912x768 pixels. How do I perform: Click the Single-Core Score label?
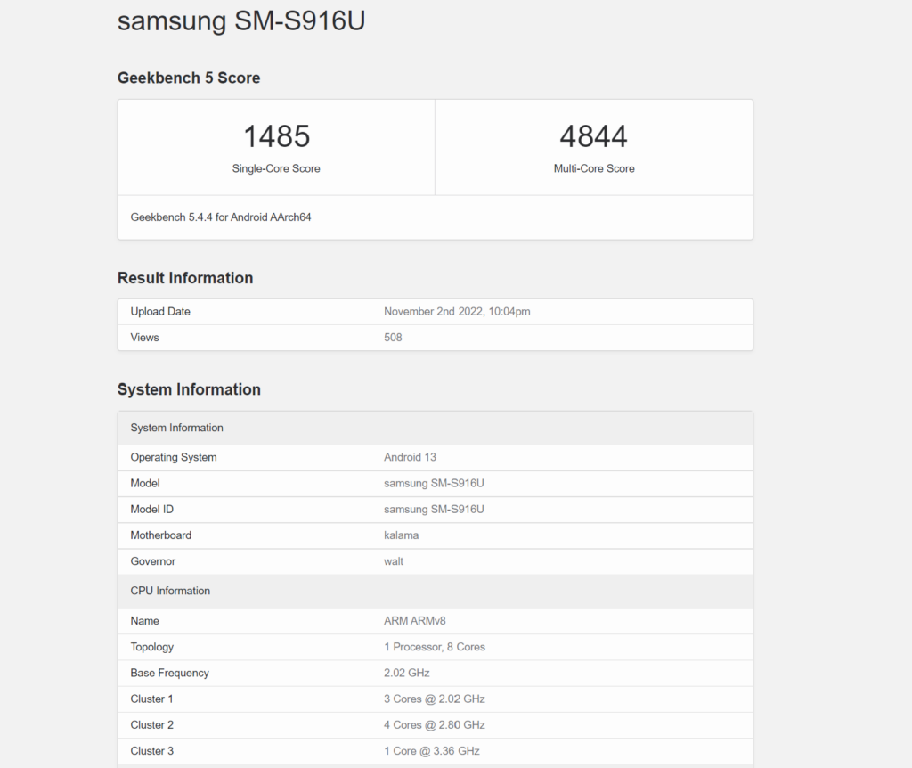276,168
